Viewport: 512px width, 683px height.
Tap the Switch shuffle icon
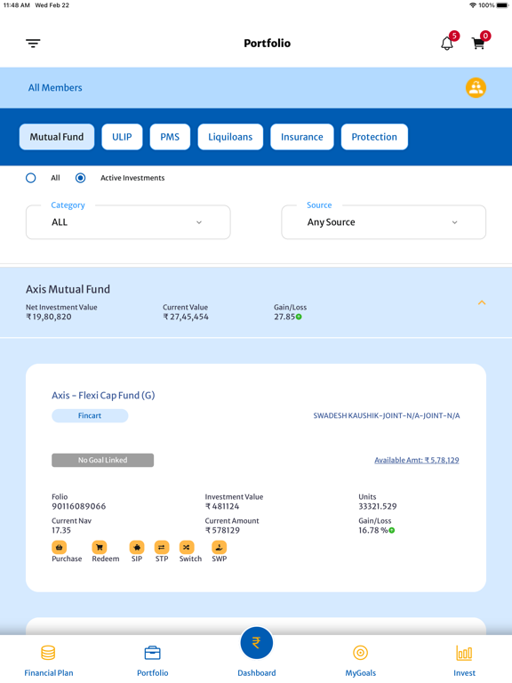tap(187, 547)
